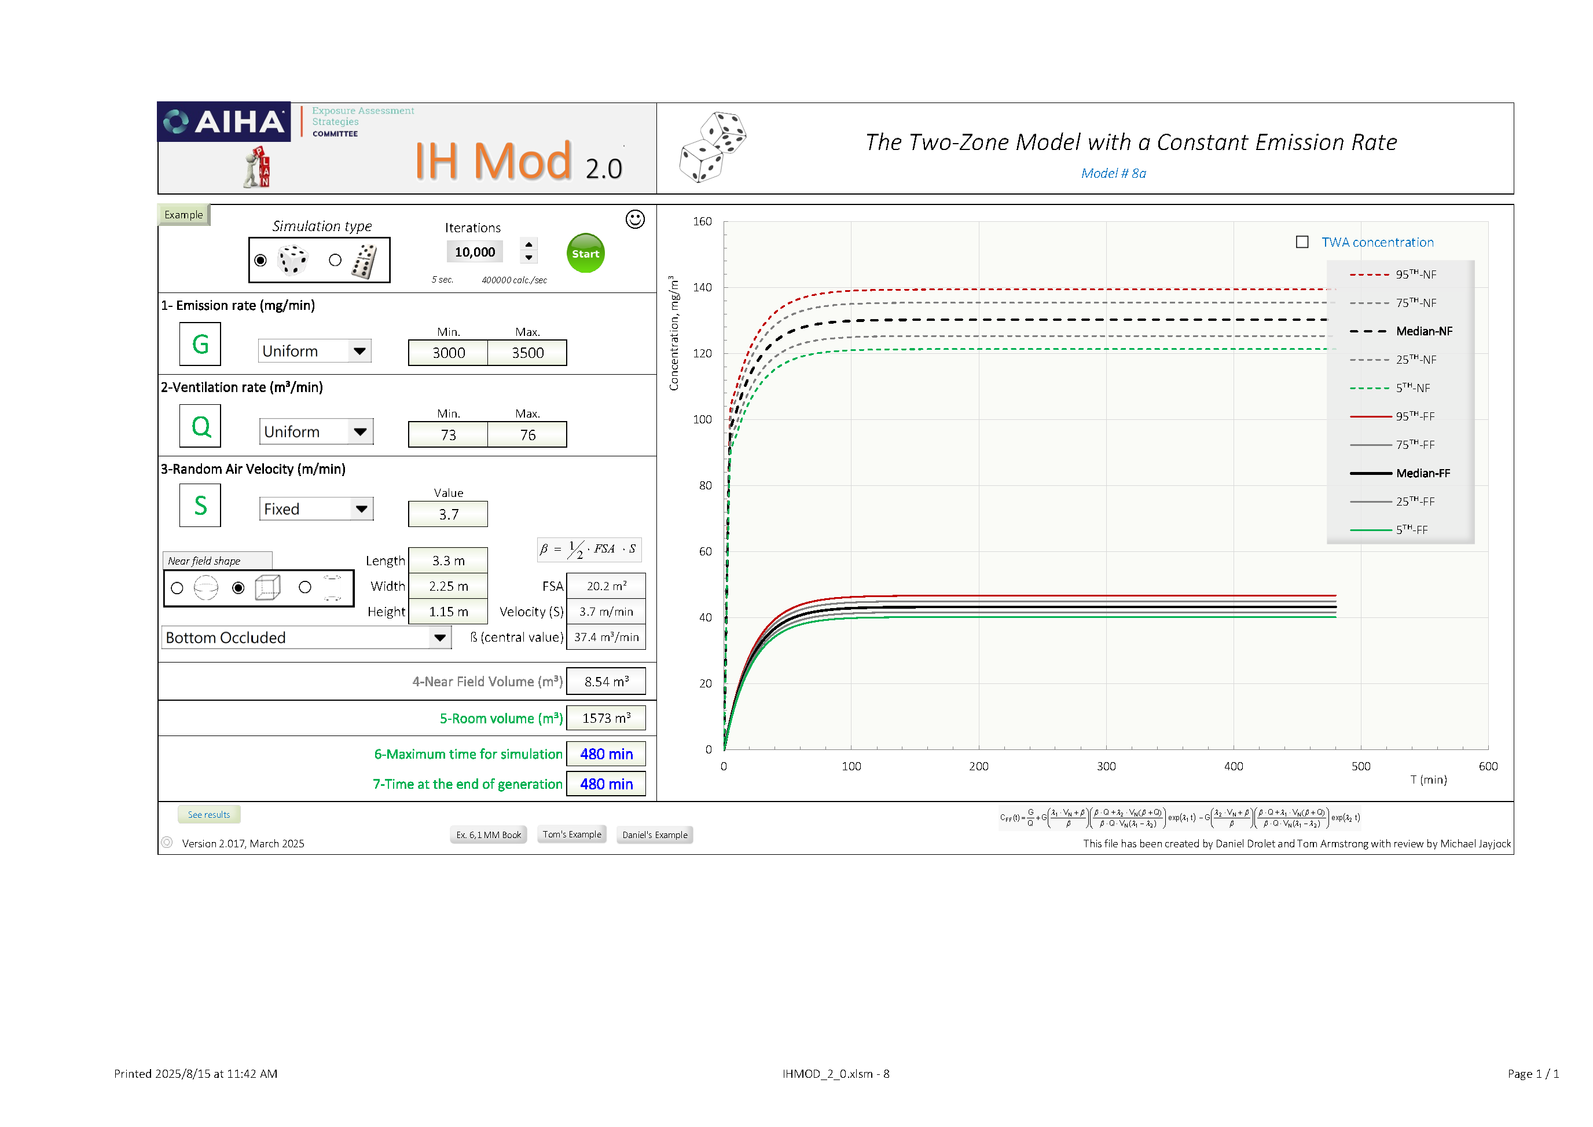Open emission rate Uniform distribution dropdown
The width and height of the screenshot is (1593, 1127).
pos(359,351)
